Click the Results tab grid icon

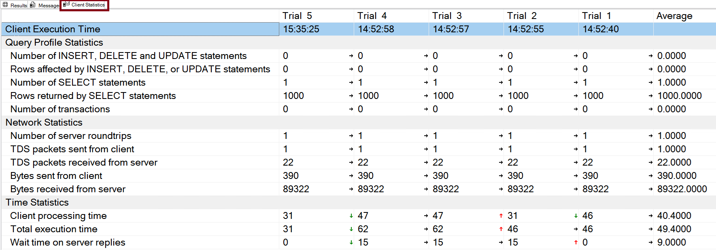pos(5,5)
